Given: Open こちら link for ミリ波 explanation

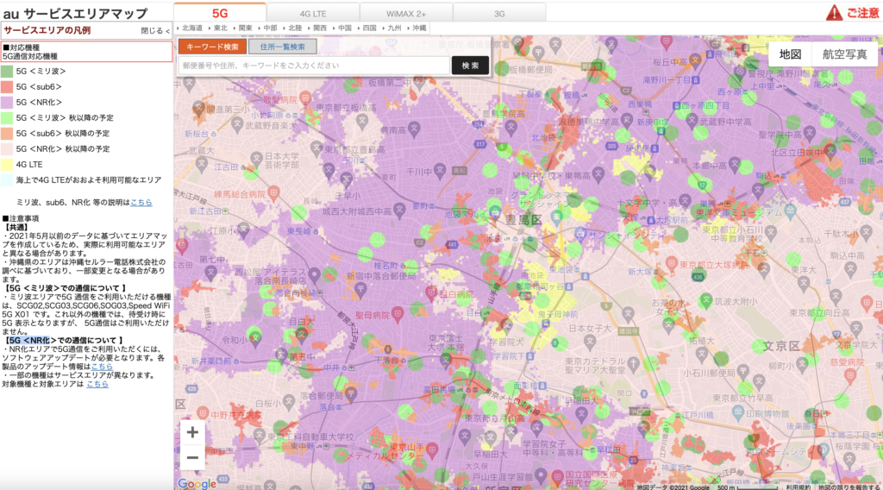Looking at the screenshot, I should [x=141, y=202].
